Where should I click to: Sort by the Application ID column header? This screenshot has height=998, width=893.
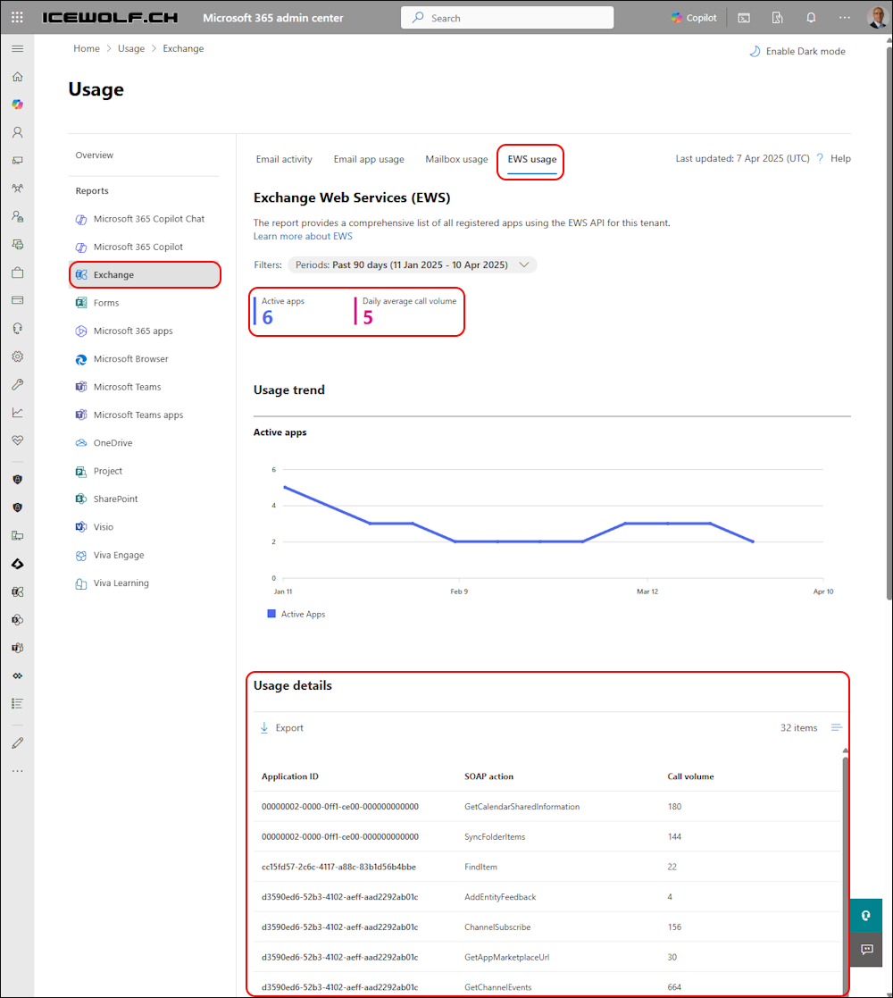coord(290,776)
